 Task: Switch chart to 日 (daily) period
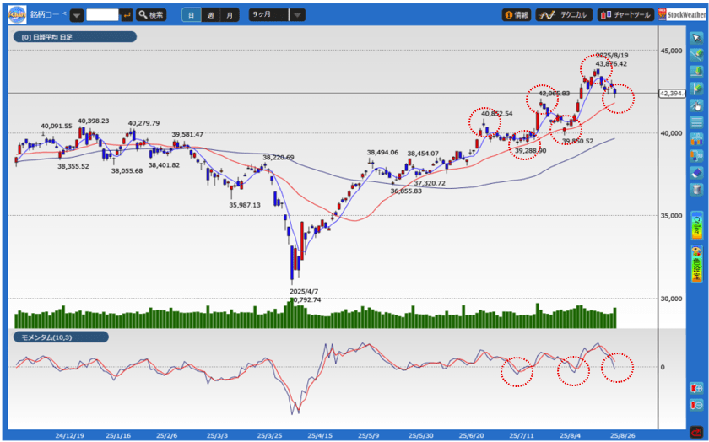click(192, 15)
